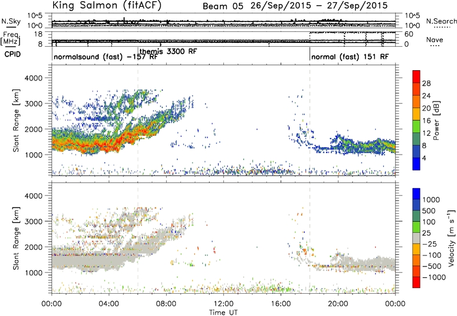Click the '3000' tick of the power panel
Image resolution: width=457 pixels, height=316 pixels.
pos(33,104)
